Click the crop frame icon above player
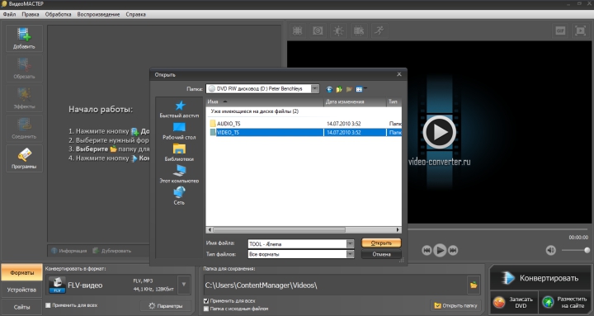This screenshot has height=316, width=594. point(298,31)
